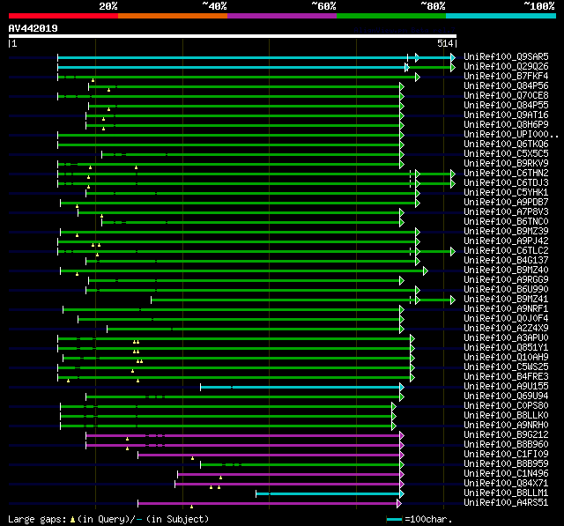Open the UniRef100_Q0J0F4 label
This screenshot has height=526, width=564.
point(506,319)
